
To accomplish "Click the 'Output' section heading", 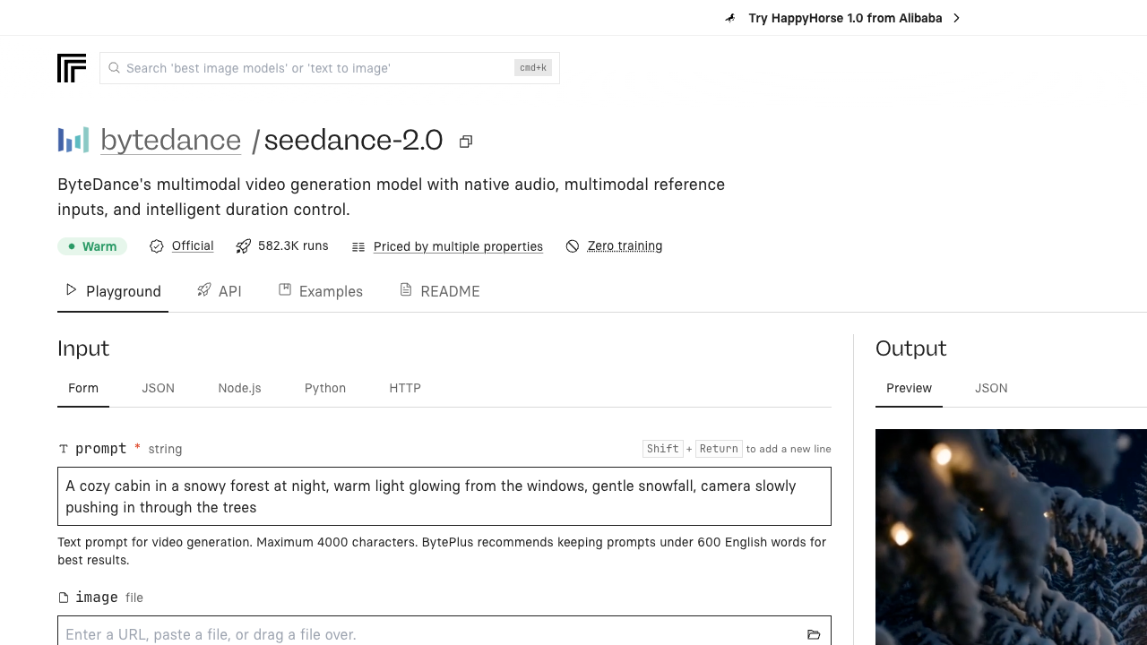I will point(911,348).
